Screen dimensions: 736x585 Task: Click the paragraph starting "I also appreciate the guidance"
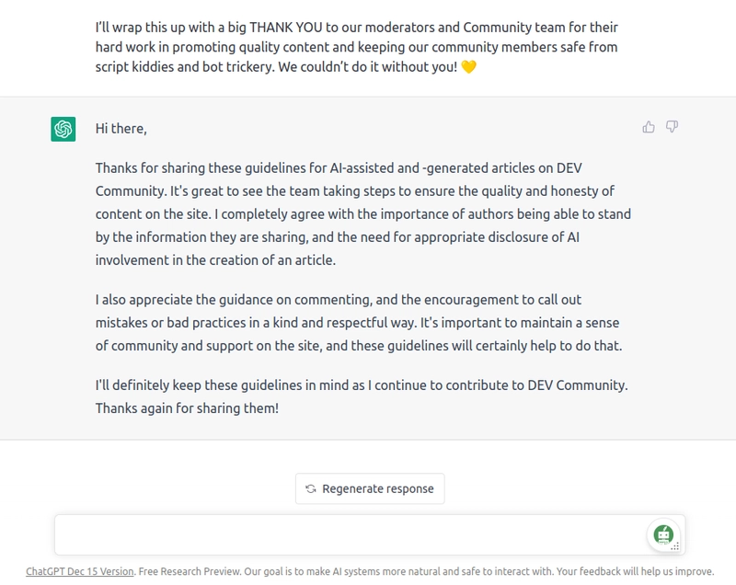tap(359, 323)
